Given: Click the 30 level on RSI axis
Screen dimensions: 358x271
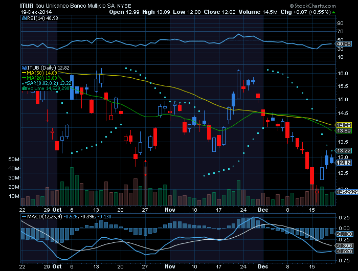Looking at the screenshot, I should (340, 49).
